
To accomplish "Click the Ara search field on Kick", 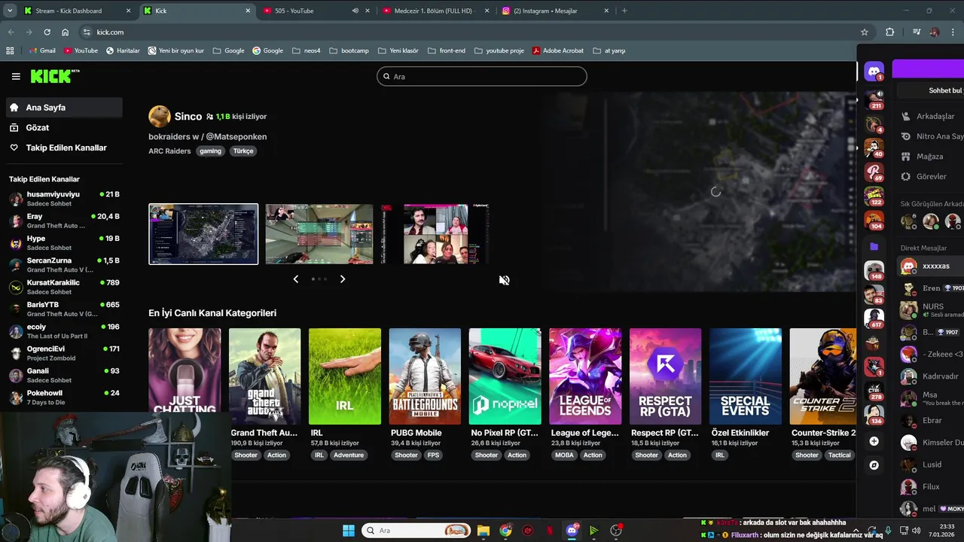I will tap(482, 76).
